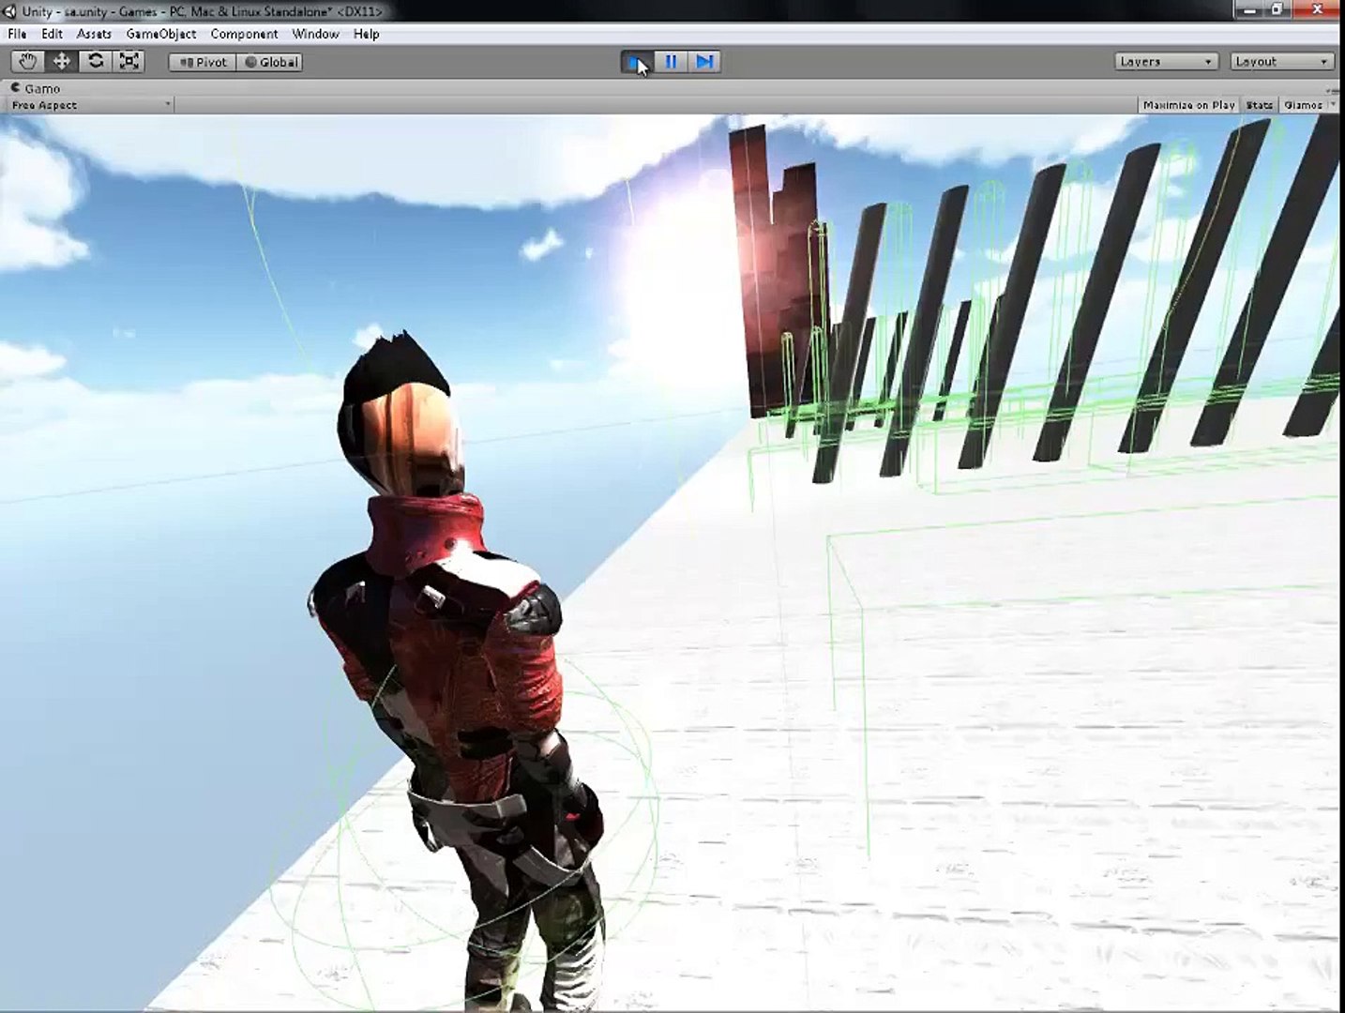Image resolution: width=1345 pixels, height=1013 pixels.
Task: Toggle Gizmos in Game view
Action: (x=1303, y=105)
